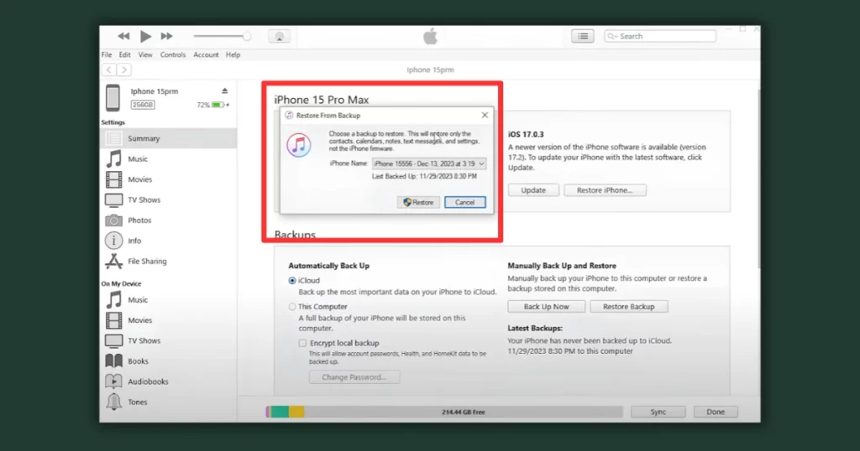
Task: Open the AirPlay output button
Action: (279, 36)
